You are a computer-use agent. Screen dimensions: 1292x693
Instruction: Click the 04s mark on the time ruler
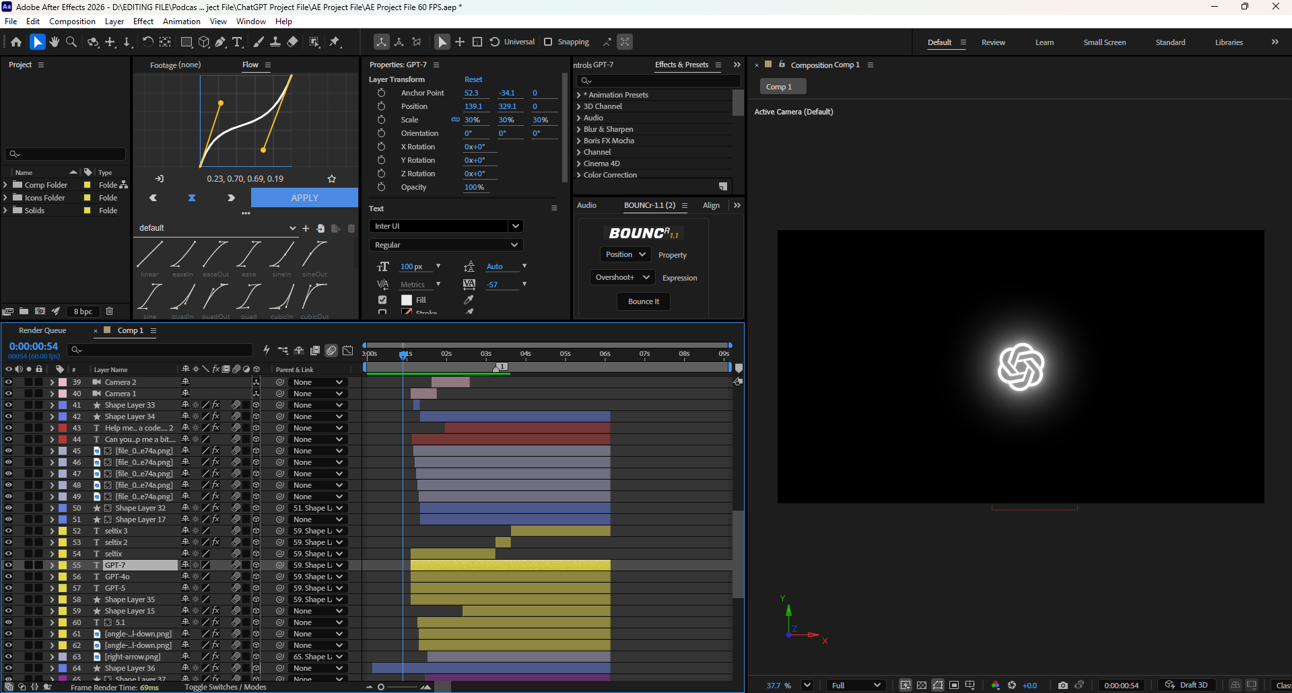coord(525,353)
